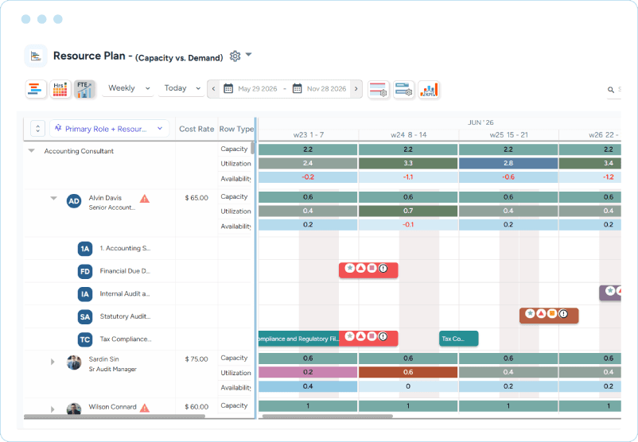Image resolution: width=638 pixels, height=442 pixels.
Task: Click the Resource Plan page icon
Action: (x=36, y=56)
